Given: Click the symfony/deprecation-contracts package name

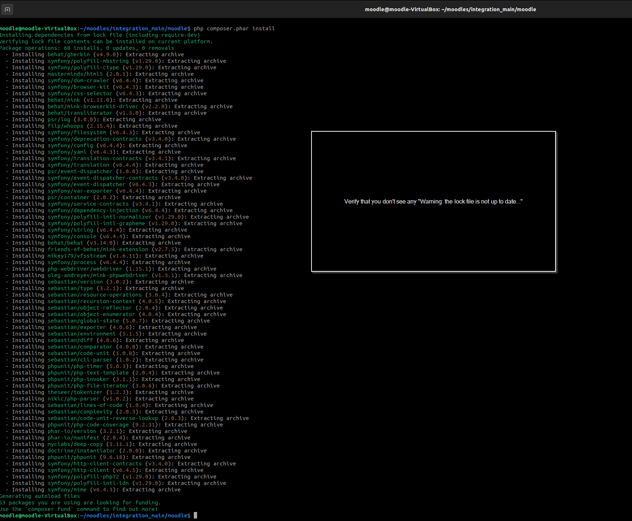Looking at the screenshot, I should (x=95, y=139).
